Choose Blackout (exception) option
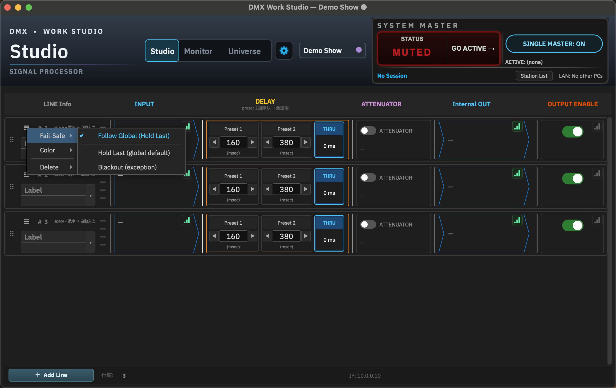Viewport: 616px width, 388px height. tap(132, 167)
